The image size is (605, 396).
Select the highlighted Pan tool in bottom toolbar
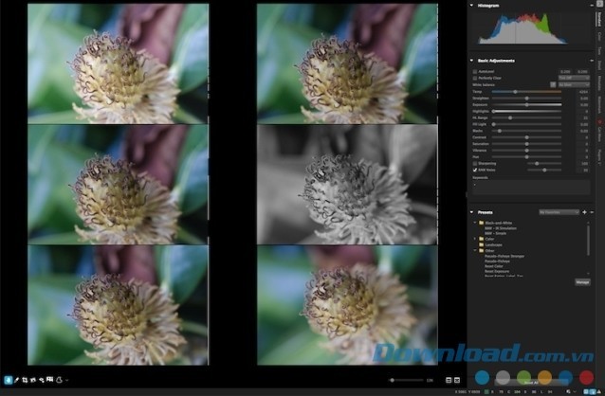click(x=9, y=380)
